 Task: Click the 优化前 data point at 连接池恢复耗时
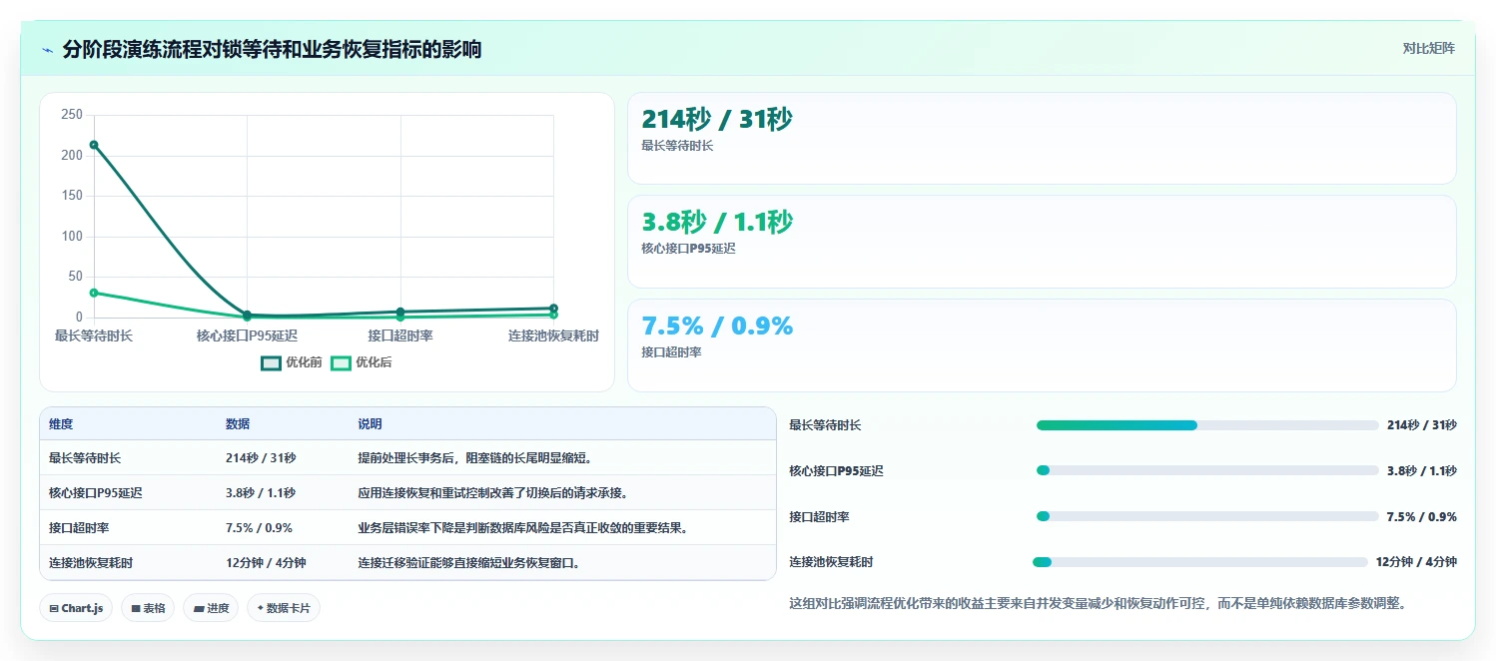click(553, 309)
